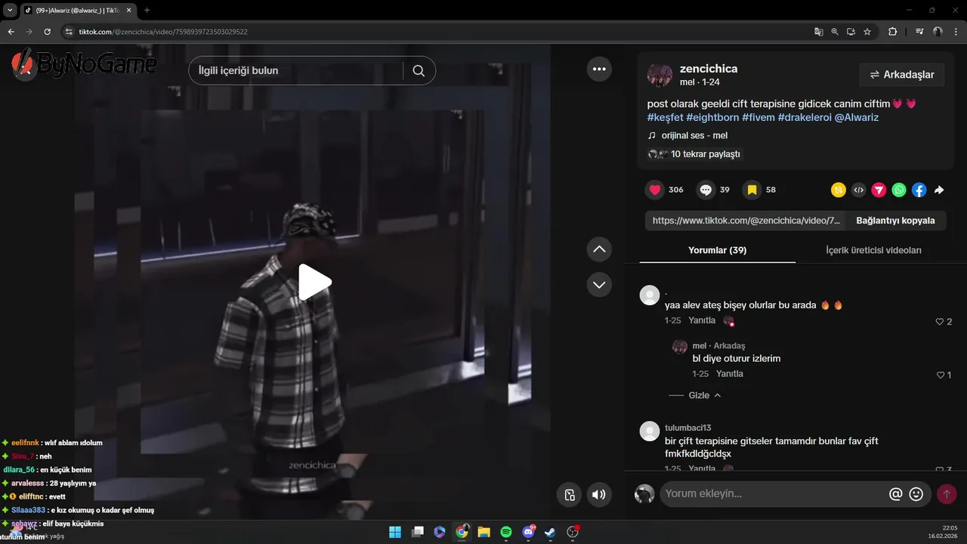Viewport: 967px width, 544px height.
Task: Reply to mel's 'bl diye oturur izlerim' comment
Action: click(x=730, y=374)
